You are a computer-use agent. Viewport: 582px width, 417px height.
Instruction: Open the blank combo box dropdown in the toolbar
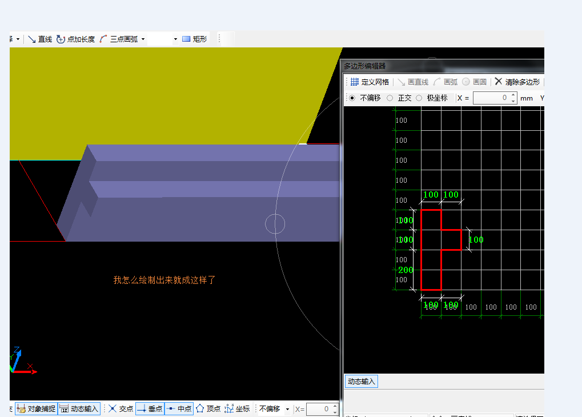(x=175, y=39)
